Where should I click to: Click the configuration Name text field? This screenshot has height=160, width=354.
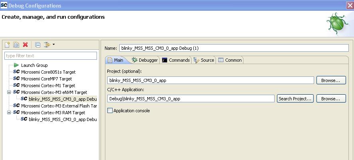tap(233, 48)
